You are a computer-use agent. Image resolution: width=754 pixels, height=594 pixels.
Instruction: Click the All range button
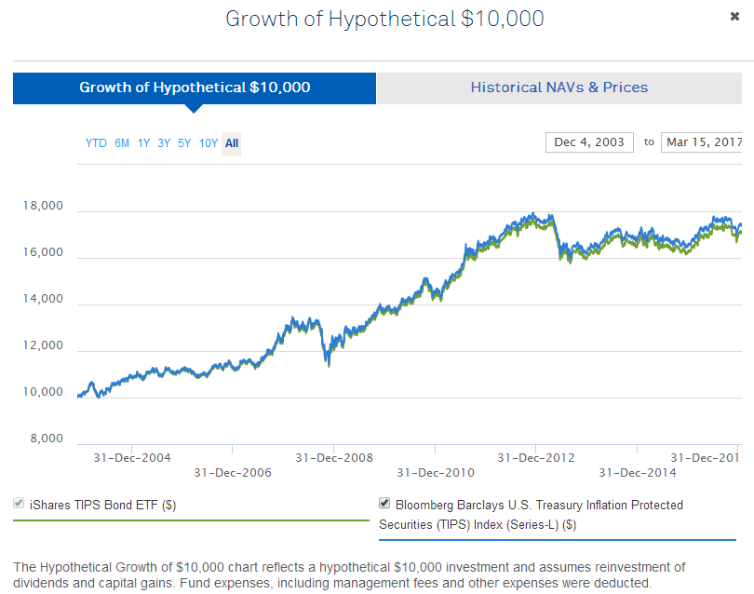(x=232, y=143)
